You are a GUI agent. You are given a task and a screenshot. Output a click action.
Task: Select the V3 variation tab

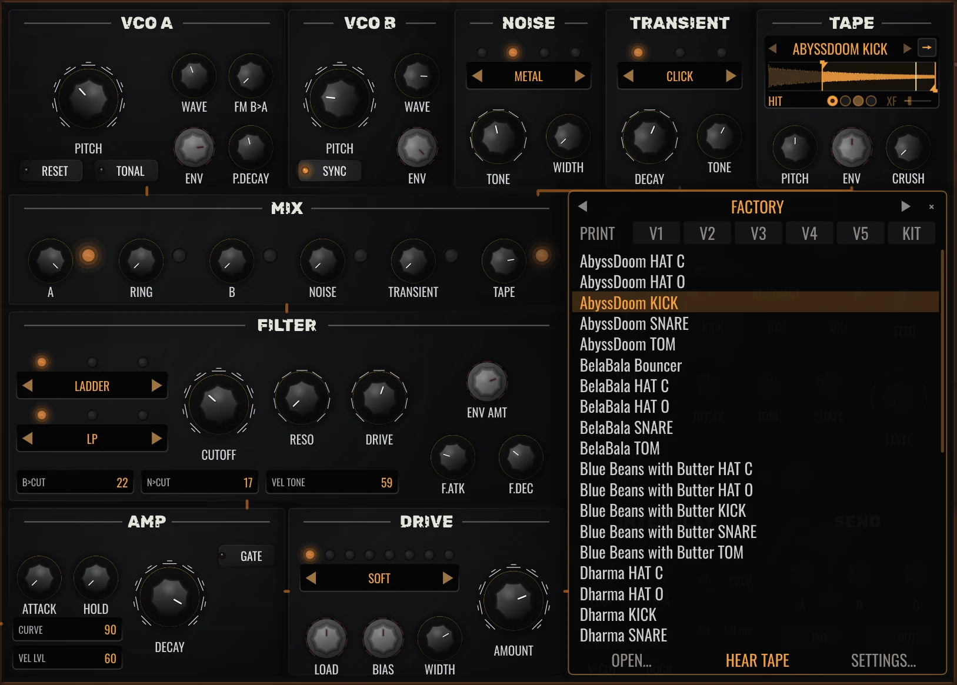pyautogui.click(x=758, y=233)
